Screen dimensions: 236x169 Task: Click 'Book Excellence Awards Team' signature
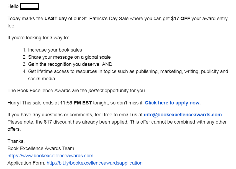coord(41,148)
